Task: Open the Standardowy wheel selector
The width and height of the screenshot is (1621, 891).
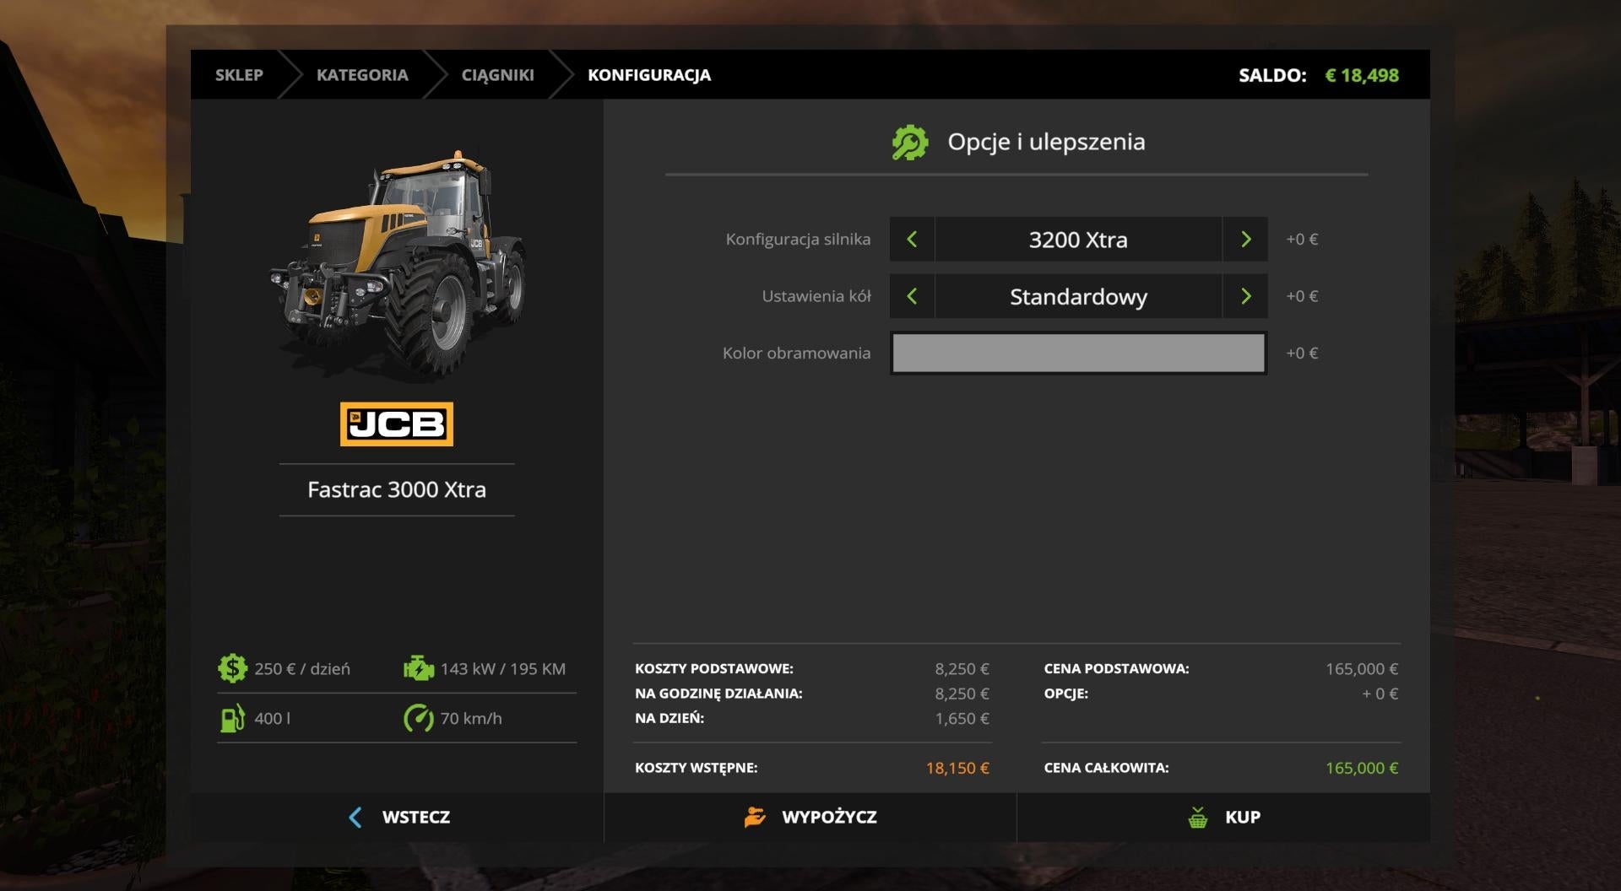Action: (x=1078, y=296)
